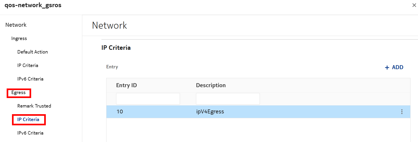Click the plus ADD entry button
This screenshot has height=142, width=418.
coord(394,67)
